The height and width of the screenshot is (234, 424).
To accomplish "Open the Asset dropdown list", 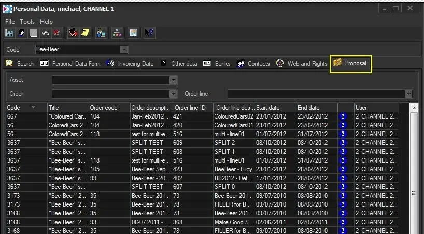I will pyautogui.click(x=173, y=80).
